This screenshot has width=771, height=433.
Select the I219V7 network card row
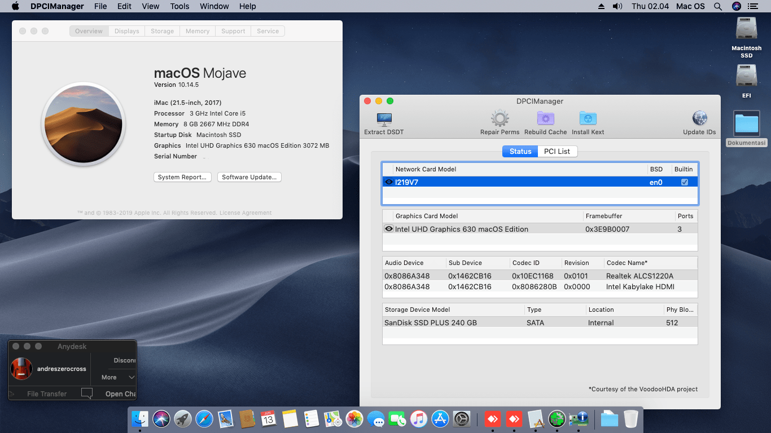pyautogui.click(x=508, y=182)
